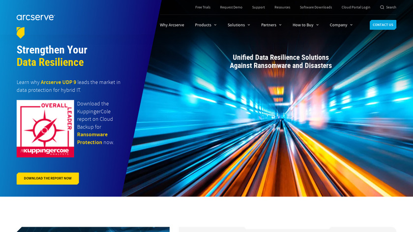Click the Data Resilience yellow heading
This screenshot has width=413, height=232.
coord(50,62)
